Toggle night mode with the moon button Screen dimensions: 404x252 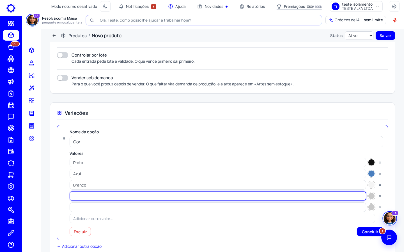(105, 6)
